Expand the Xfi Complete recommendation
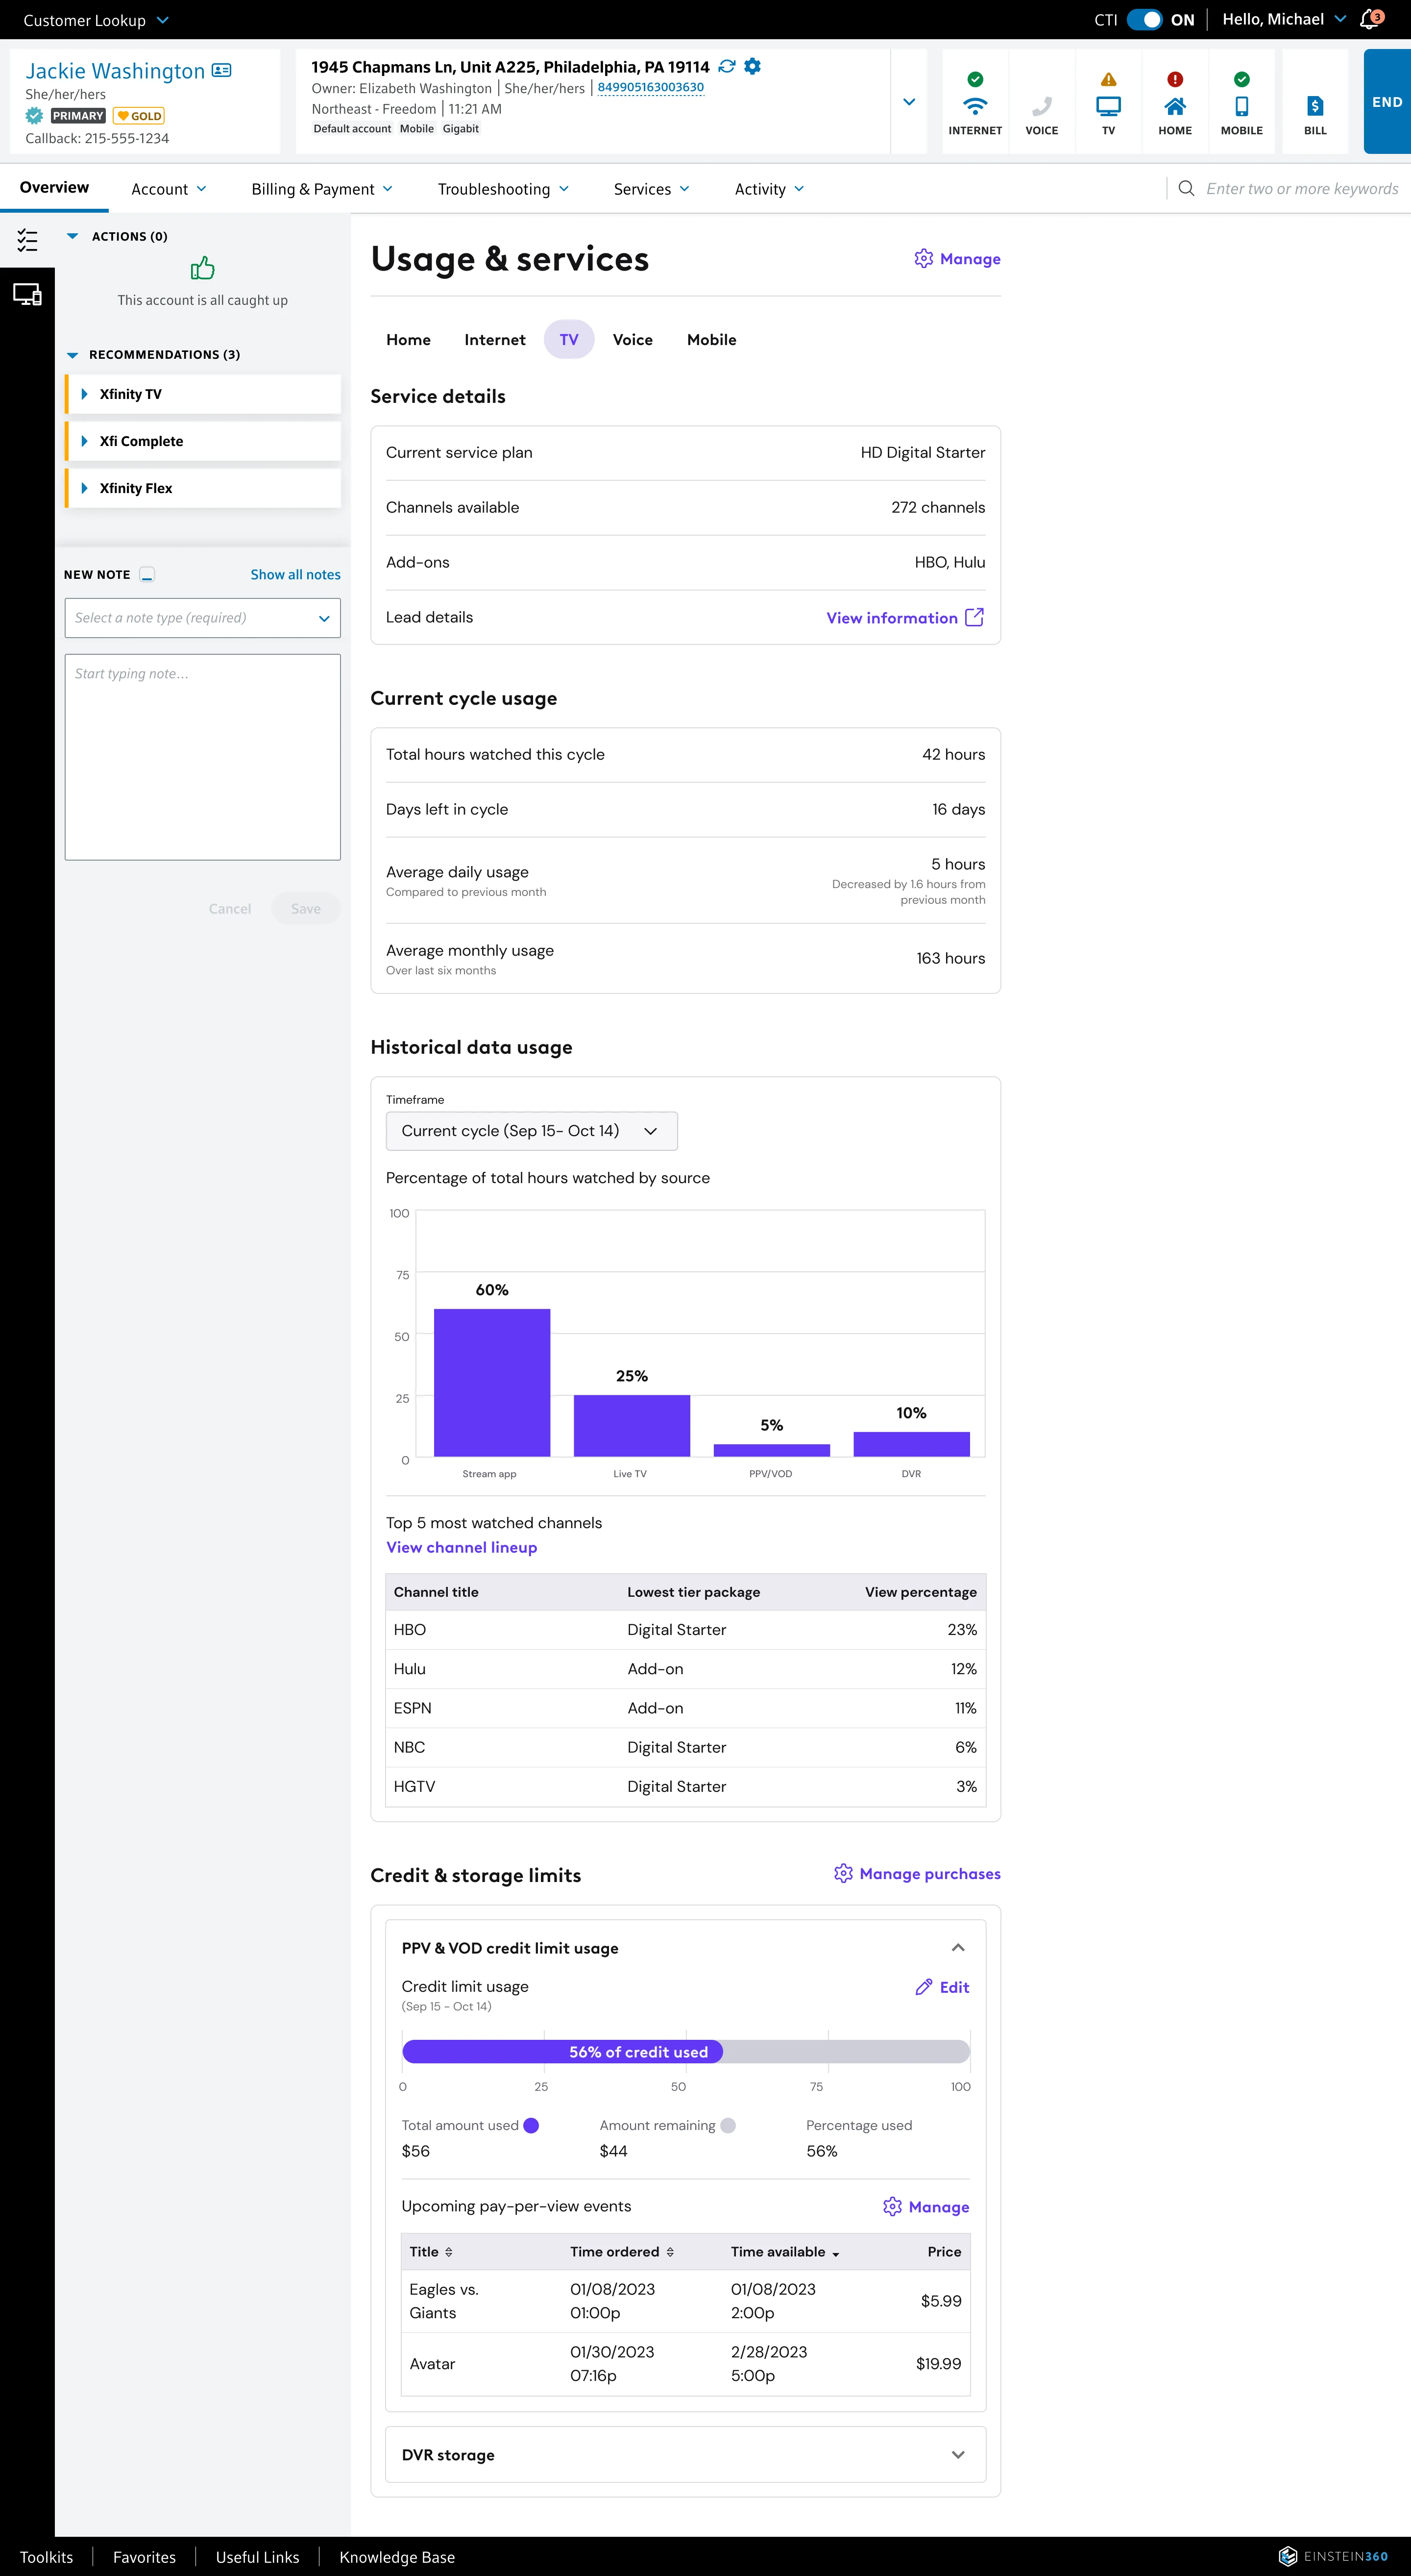 click(204, 441)
